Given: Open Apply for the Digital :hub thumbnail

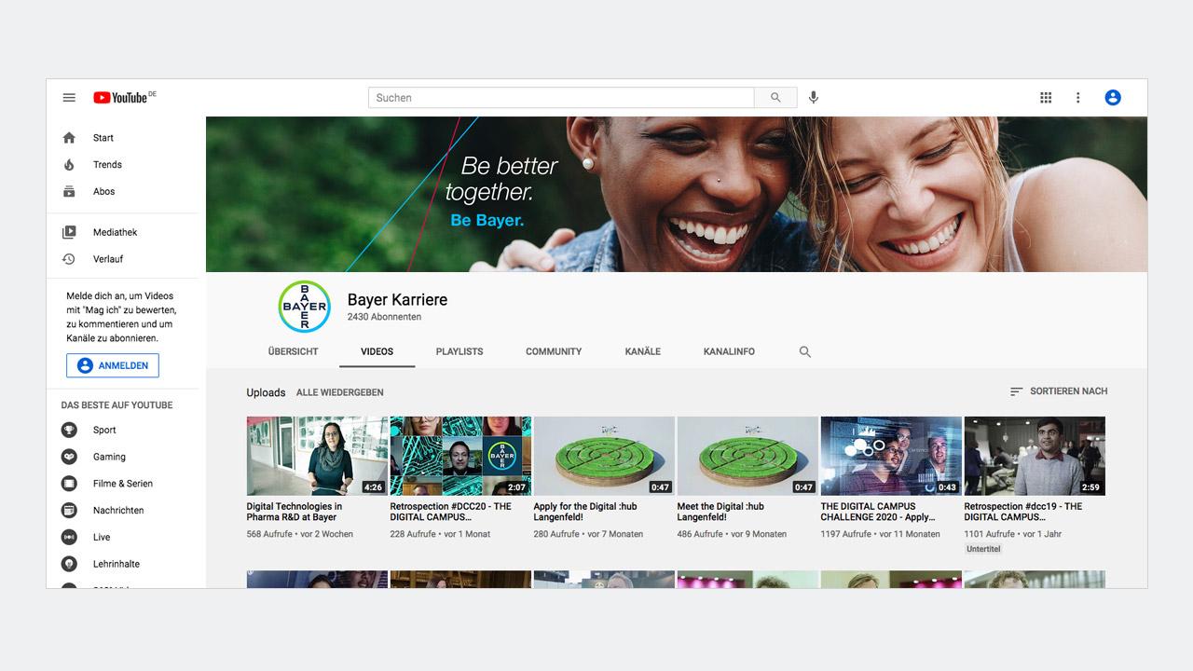Looking at the screenshot, I should (x=604, y=456).
